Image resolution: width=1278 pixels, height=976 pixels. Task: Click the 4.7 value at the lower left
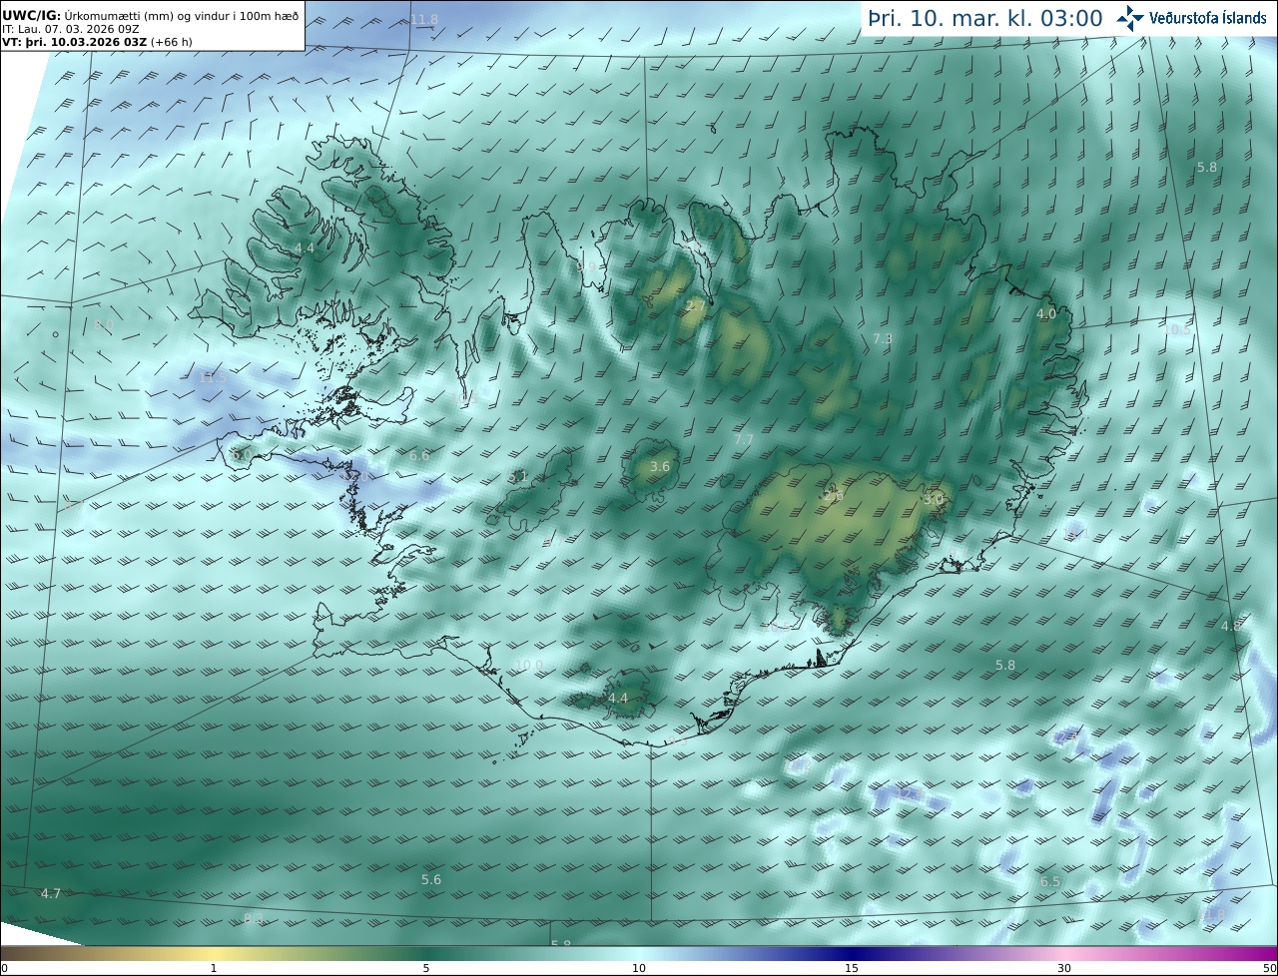click(x=51, y=893)
